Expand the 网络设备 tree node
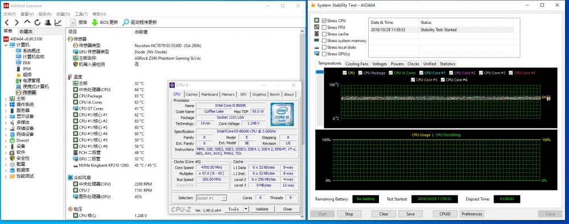 pos(6,135)
